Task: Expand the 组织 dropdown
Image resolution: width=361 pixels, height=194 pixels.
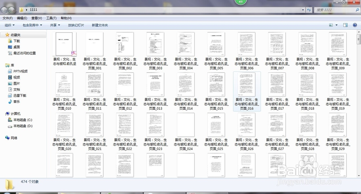Action: click(x=9, y=25)
